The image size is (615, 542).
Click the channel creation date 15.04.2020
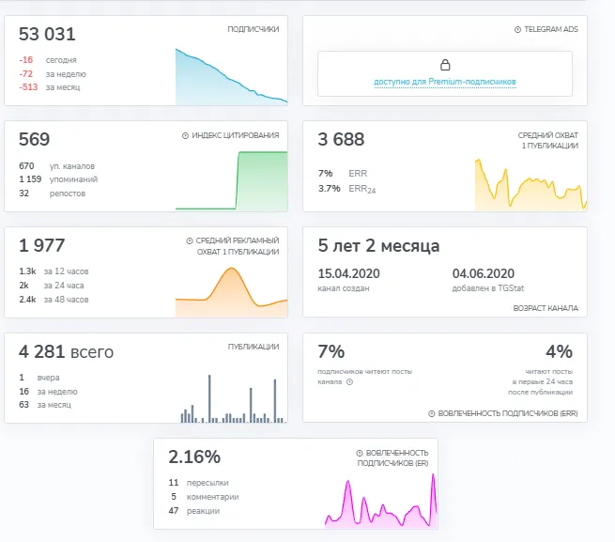pos(348,273)
